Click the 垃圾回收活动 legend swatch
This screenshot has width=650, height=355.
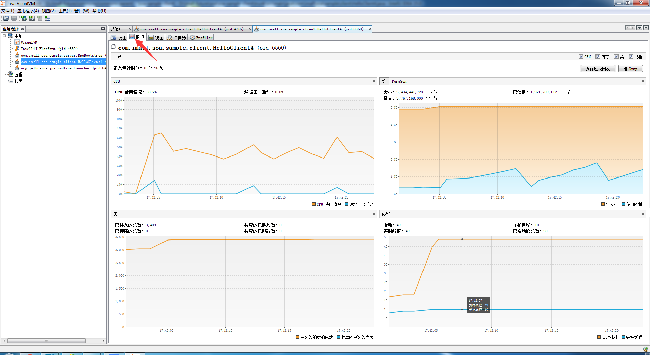tap(346, 204)
